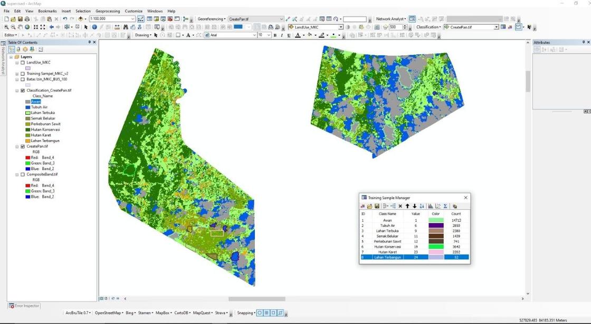Toggle visibility of LandUse_MKC layer
Viewport: 591px width, 324px height.
[x=23, y=63]
